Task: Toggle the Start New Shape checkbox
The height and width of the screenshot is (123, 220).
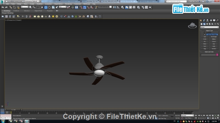Action: coord(205,35)
